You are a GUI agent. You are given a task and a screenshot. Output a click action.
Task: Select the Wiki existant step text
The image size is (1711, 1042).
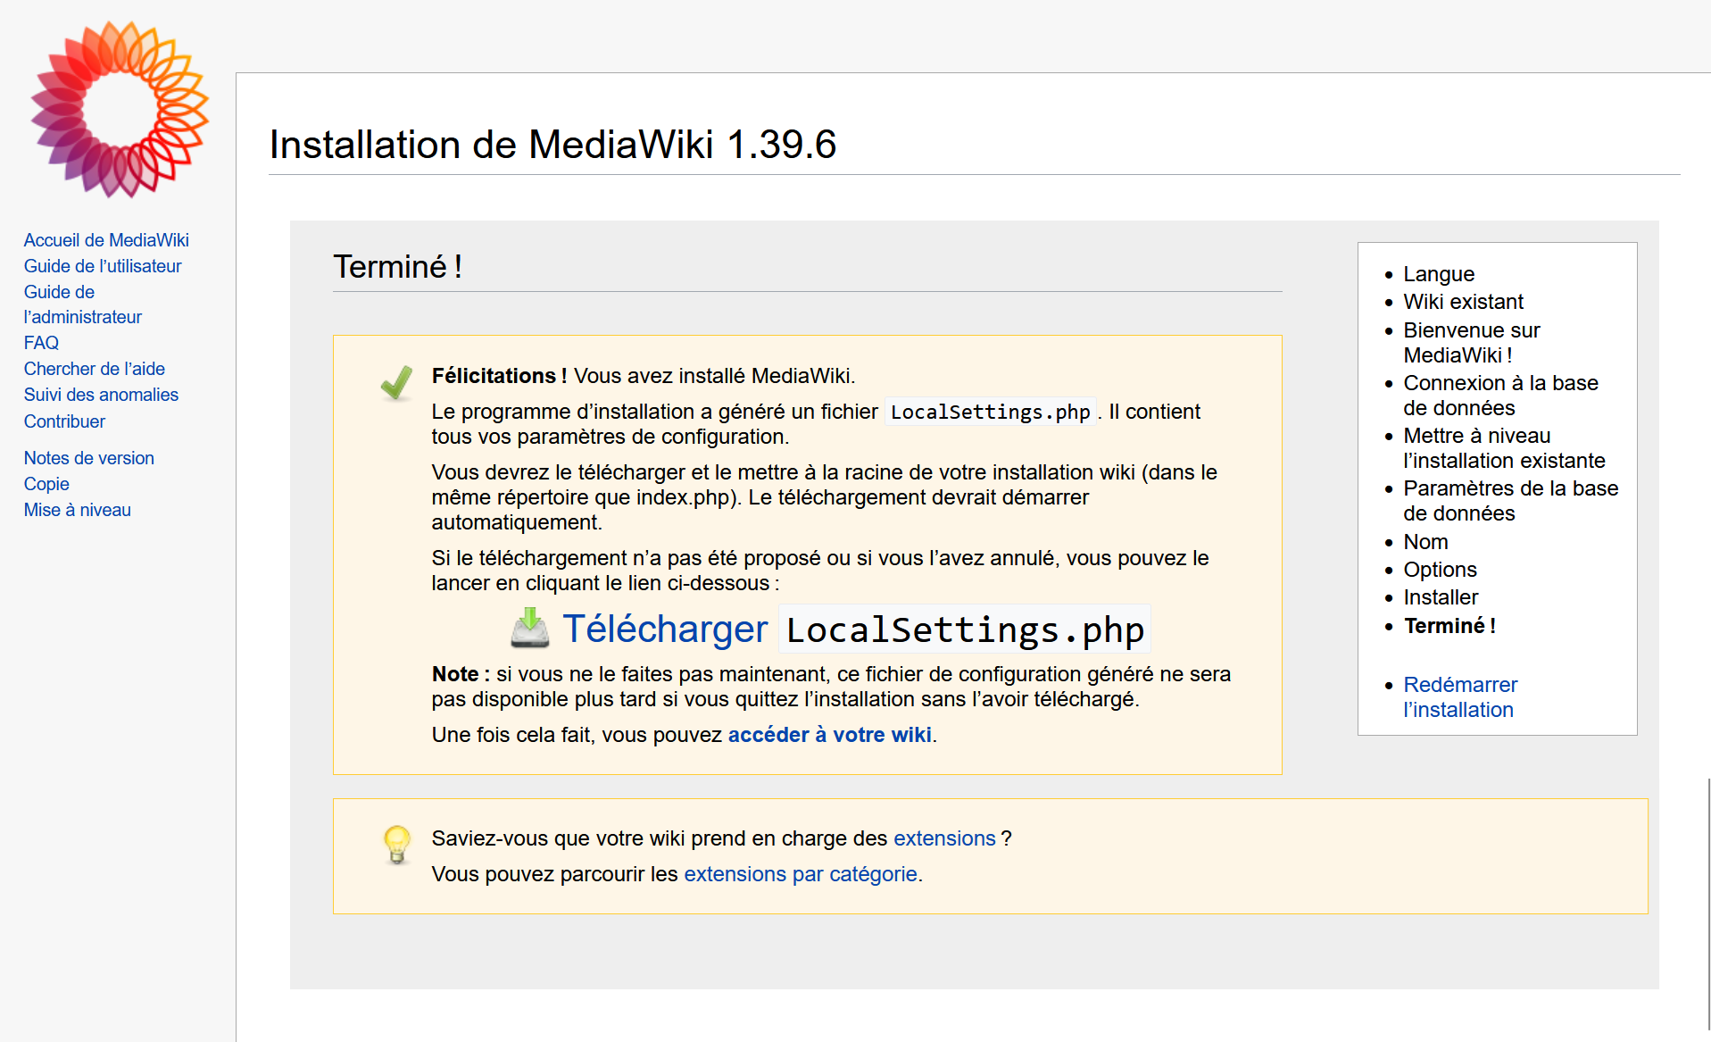coord(1463,302)
